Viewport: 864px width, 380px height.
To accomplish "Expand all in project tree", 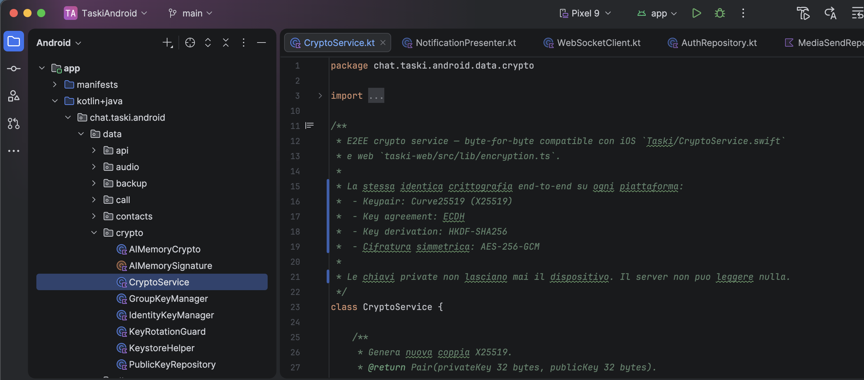I will tap(208, 43).
